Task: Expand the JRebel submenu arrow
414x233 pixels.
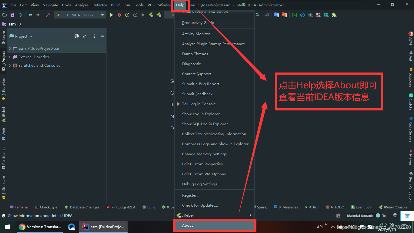Action: (x=250, y=215)
